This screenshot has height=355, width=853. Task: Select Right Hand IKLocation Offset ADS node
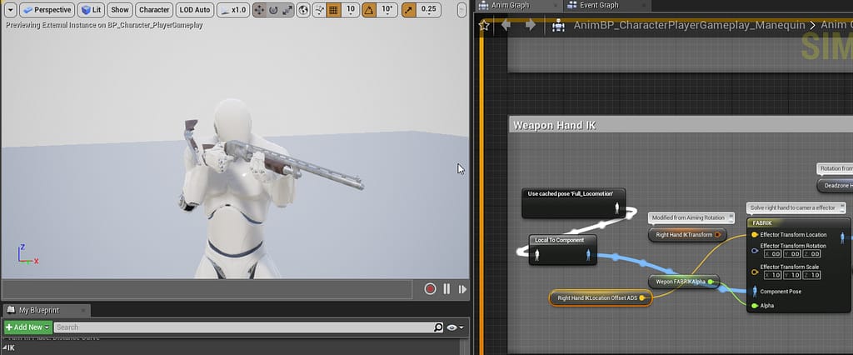(601, 297)
